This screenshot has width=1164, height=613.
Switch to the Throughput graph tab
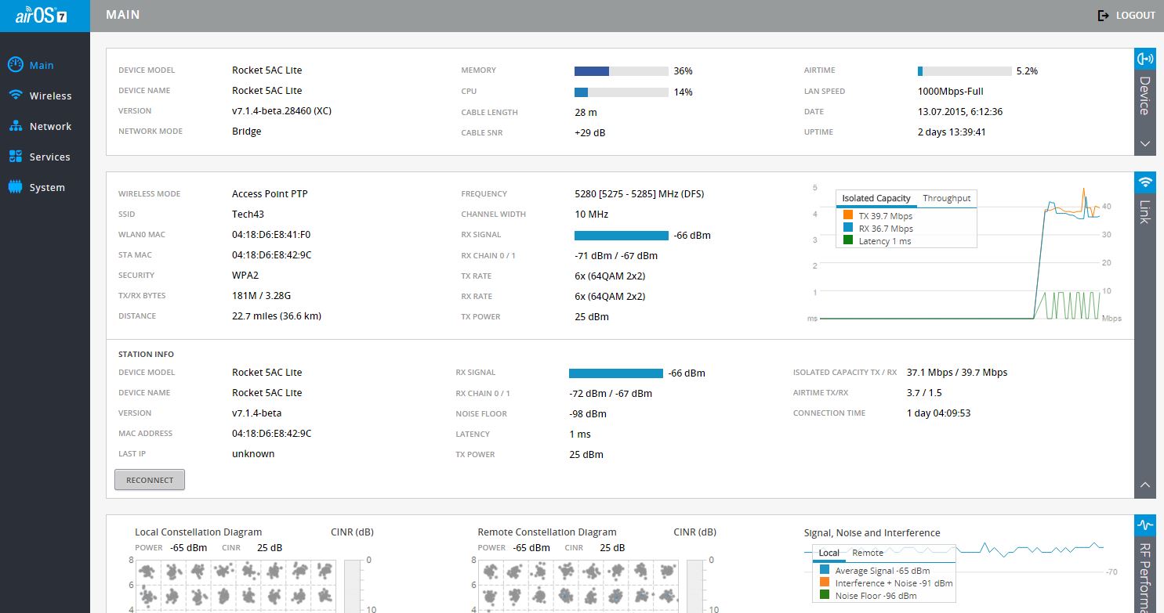coord(946,198)
